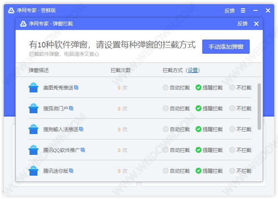Open preview icon next to 腾讯QQ软件推广
The width and height of the screenshot is (278, 199).
[83, 150]
